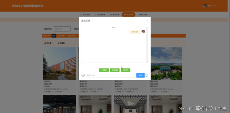
Task: Close the 意见反馈 dialog
Action: (147, 20)
